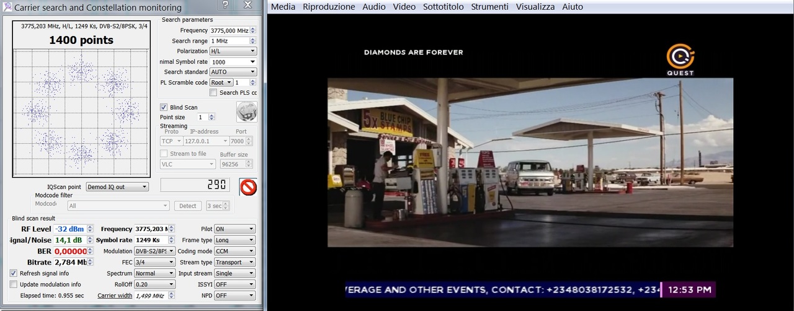Image resolution: width=794 pixels, height=311 pixels.
Task: Open the minimal Symbol rate dropdown
Action: 233,62
